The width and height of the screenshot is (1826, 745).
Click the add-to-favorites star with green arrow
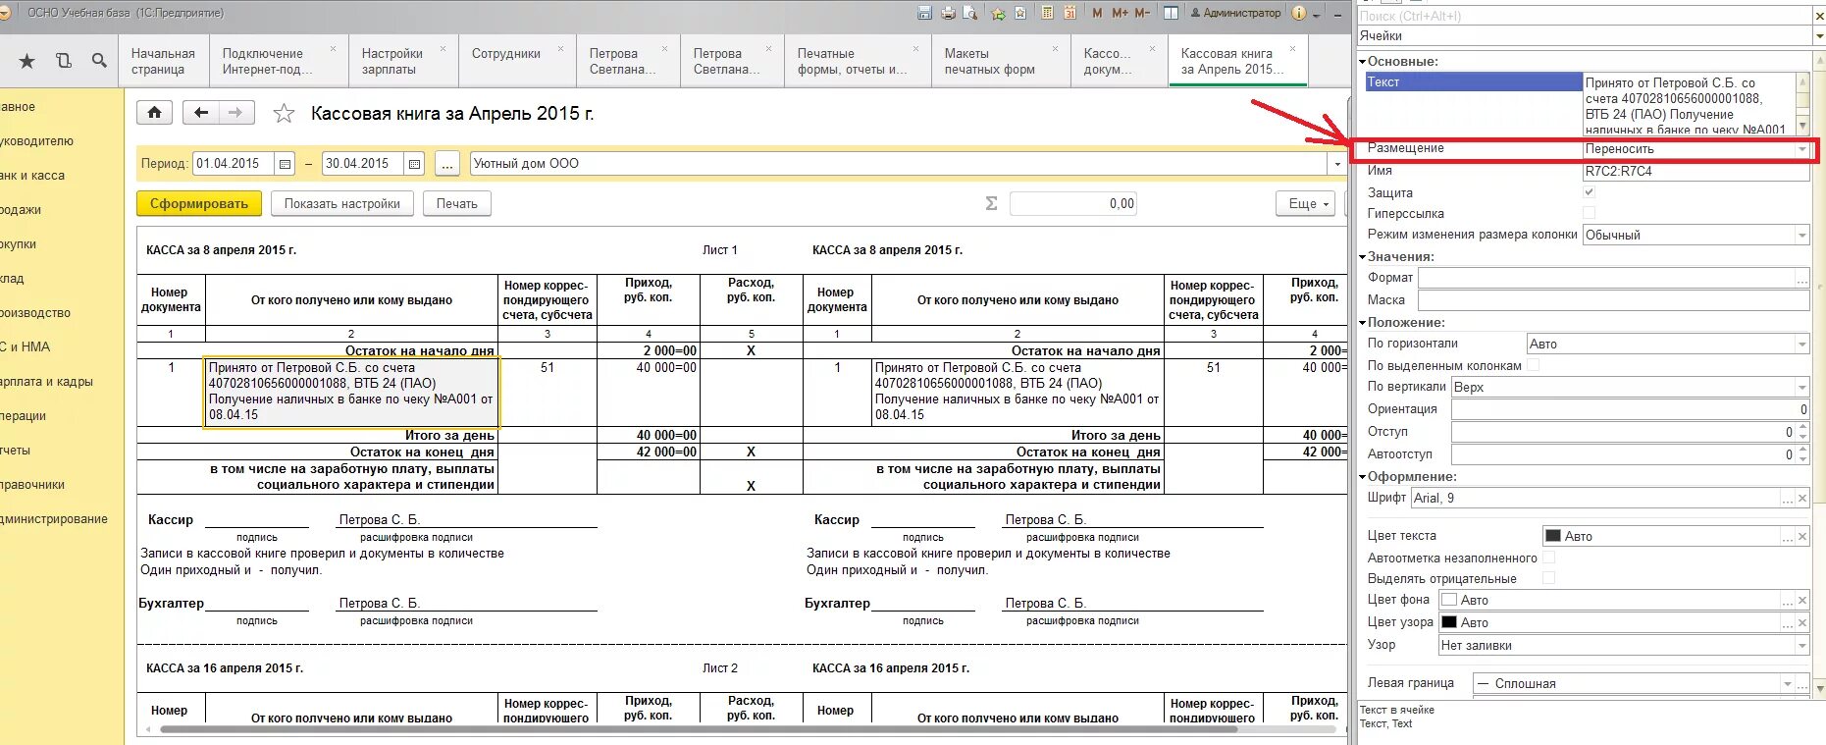[x=999, y=13]
